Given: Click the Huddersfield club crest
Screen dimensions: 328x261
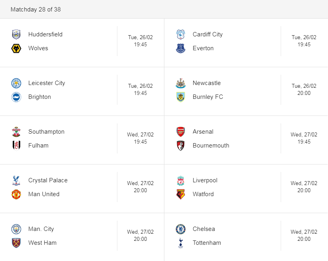Looking at the screenshot, I should [16, 34].
